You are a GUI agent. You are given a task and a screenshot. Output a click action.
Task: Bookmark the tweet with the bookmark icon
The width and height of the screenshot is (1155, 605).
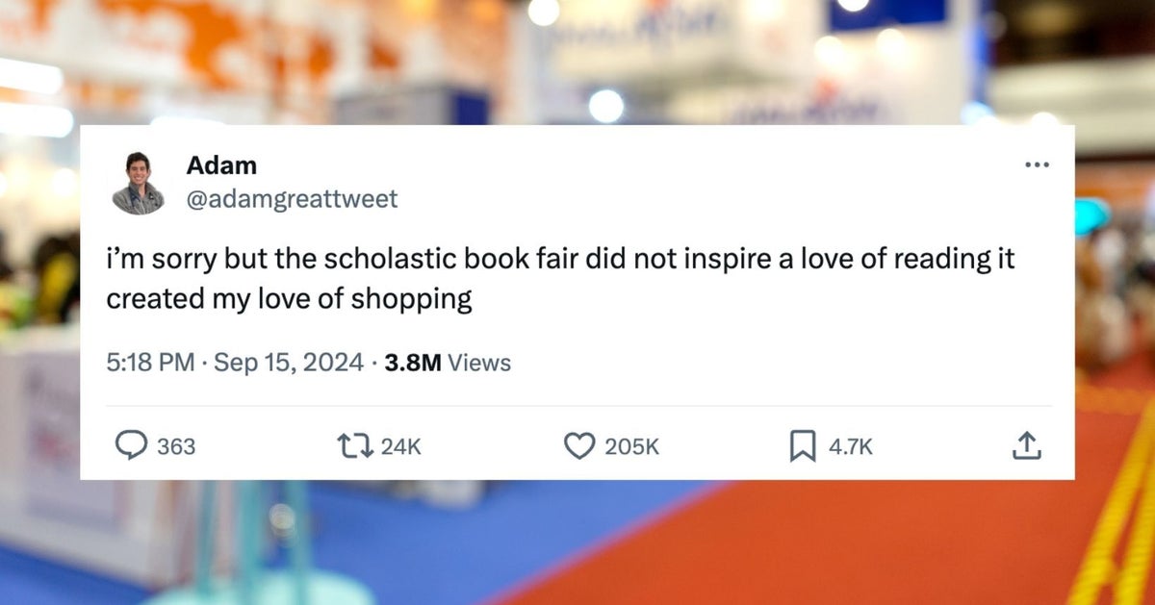point(802,445)
